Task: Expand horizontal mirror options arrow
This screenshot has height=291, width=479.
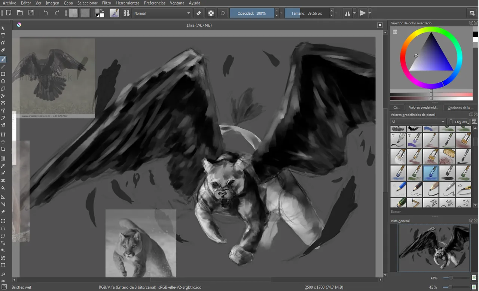Action: point(354,13)
